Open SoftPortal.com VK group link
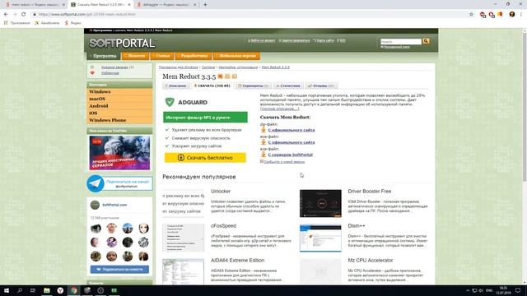The height and width of the screenshot is (296, 527). point(114,205)
